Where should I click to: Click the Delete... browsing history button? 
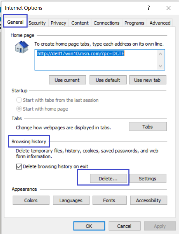pos(109,179)
